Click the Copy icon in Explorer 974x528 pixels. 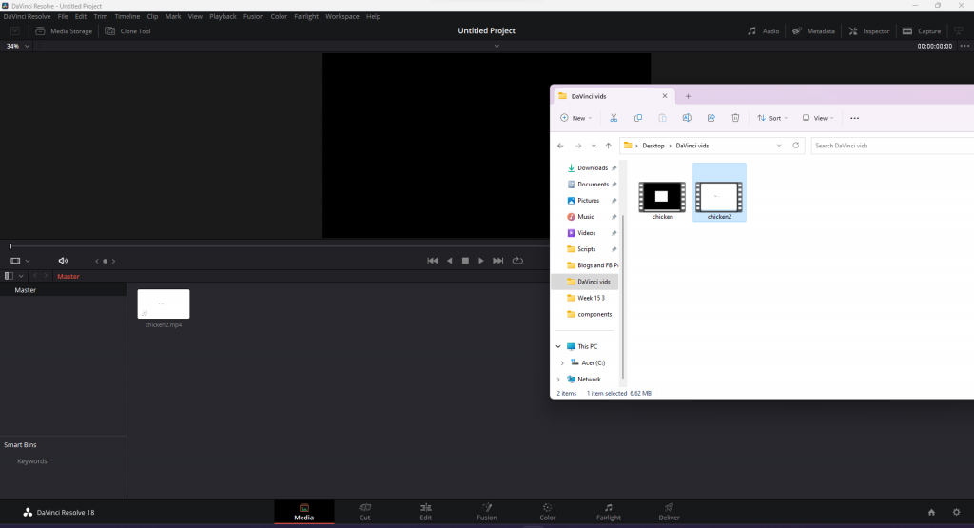point(638,118)
